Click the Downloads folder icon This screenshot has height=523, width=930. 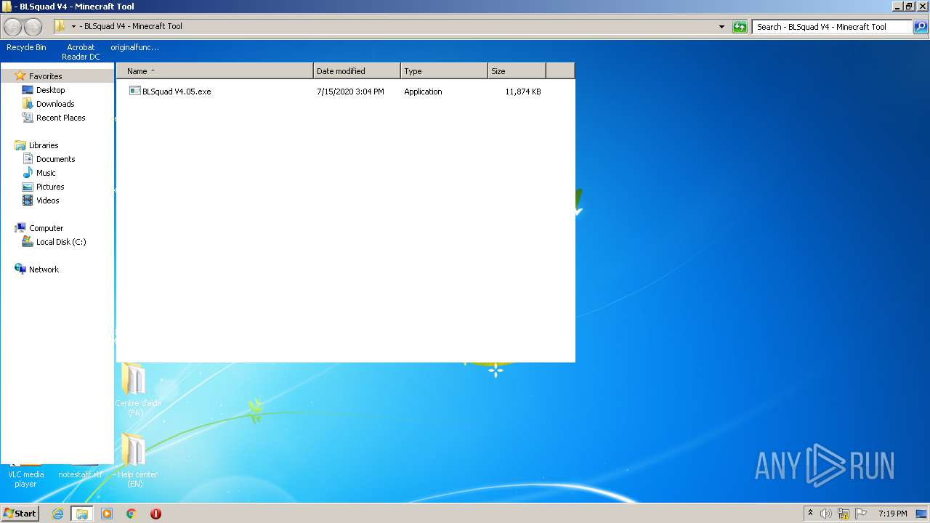point(28,104)
